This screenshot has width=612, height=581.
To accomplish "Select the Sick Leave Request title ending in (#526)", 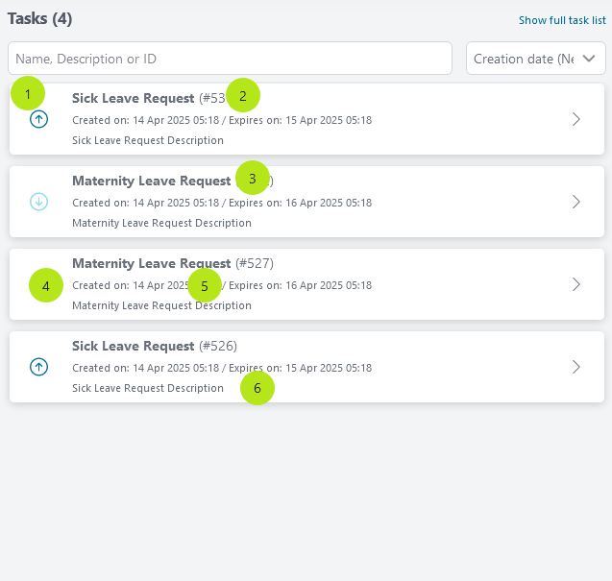I will tap(155, 346).
